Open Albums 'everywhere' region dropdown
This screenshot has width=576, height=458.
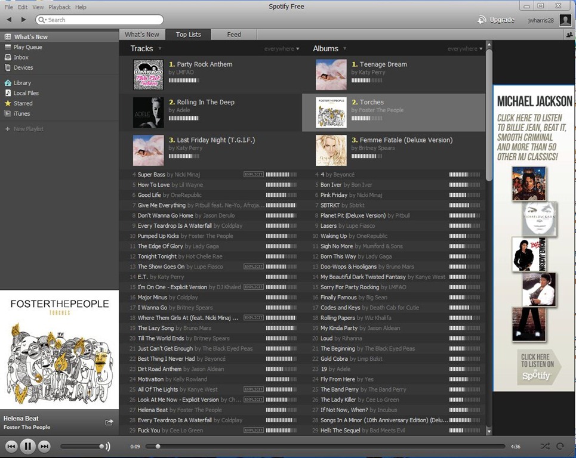tap(465, 49)
